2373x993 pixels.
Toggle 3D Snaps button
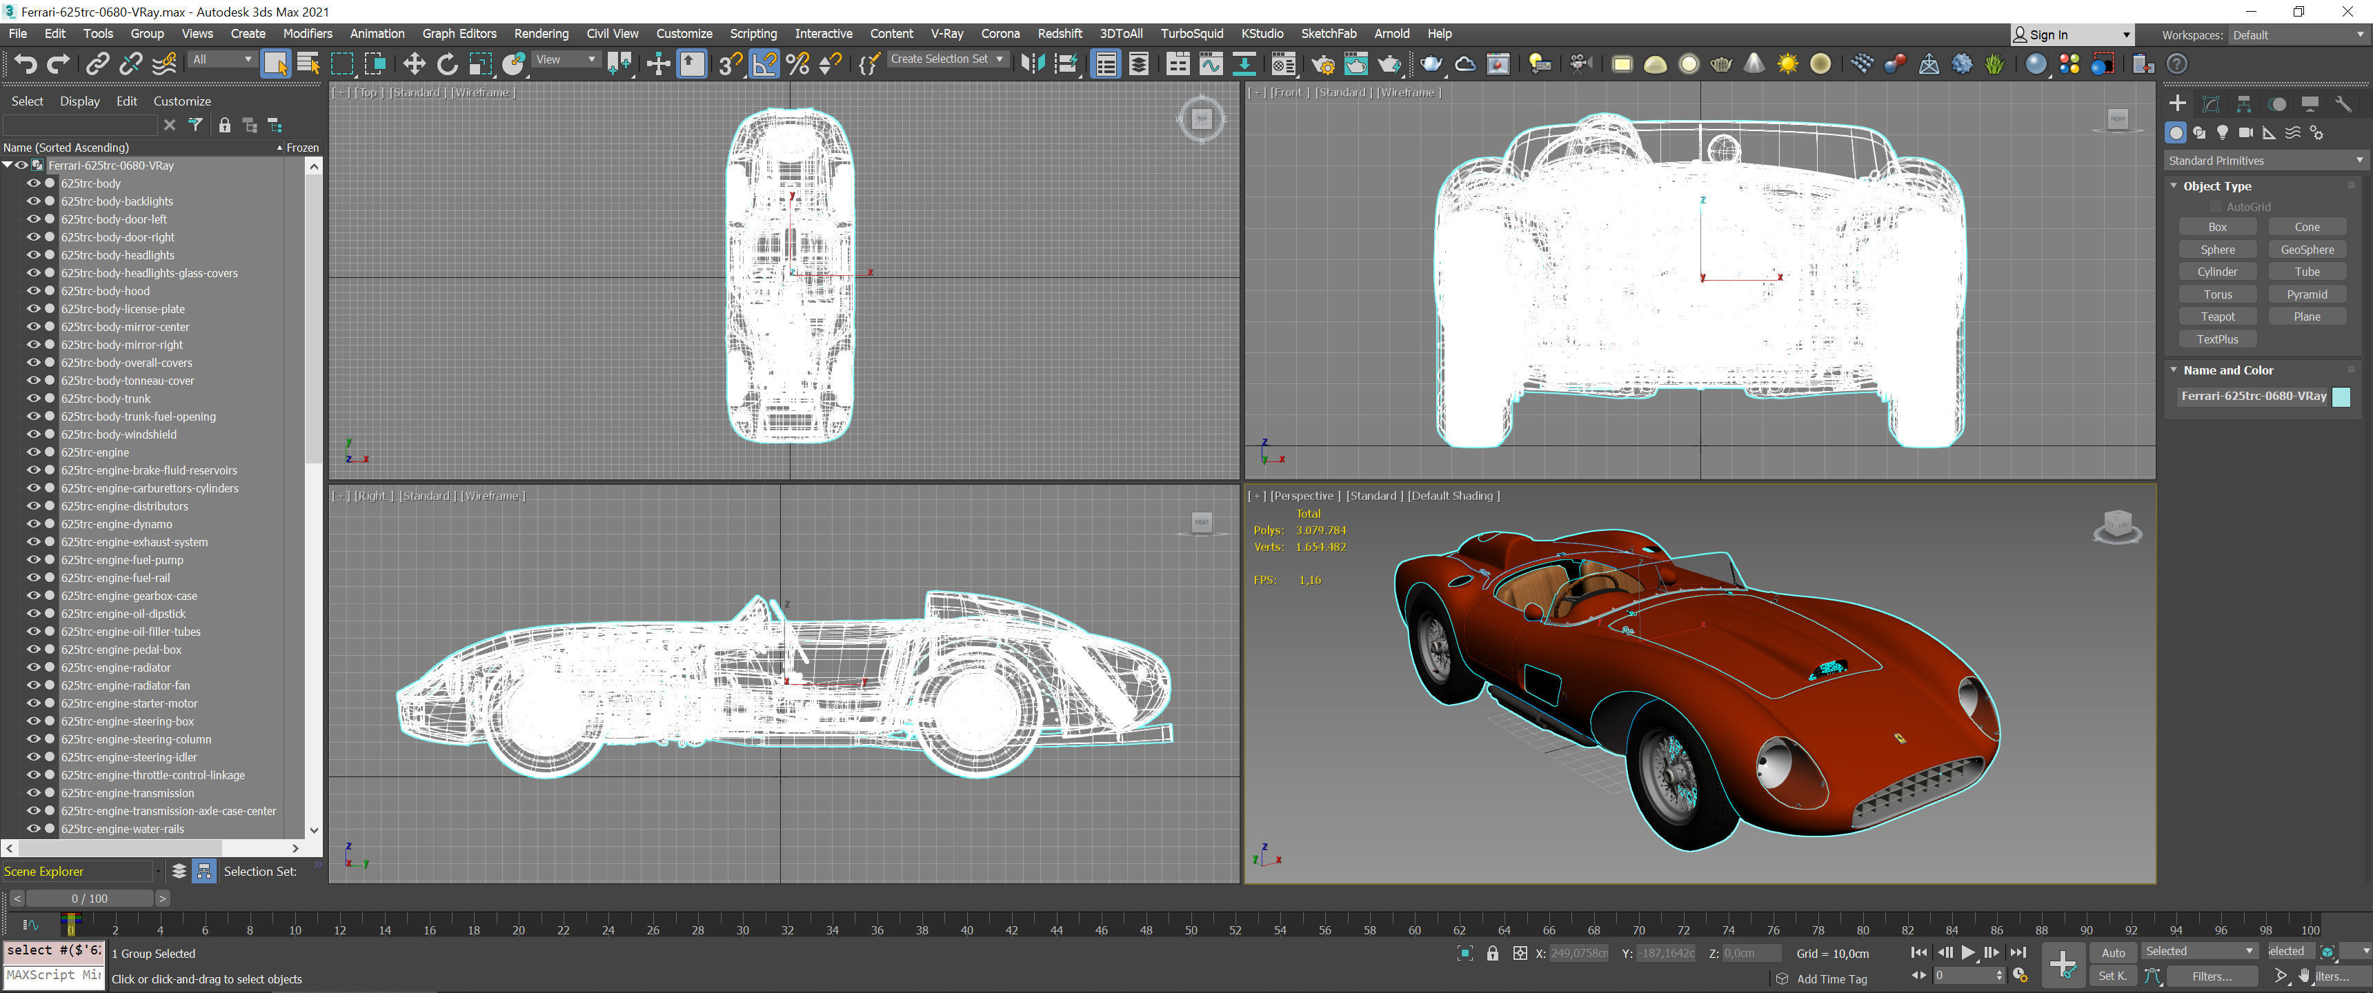(731, 63)
